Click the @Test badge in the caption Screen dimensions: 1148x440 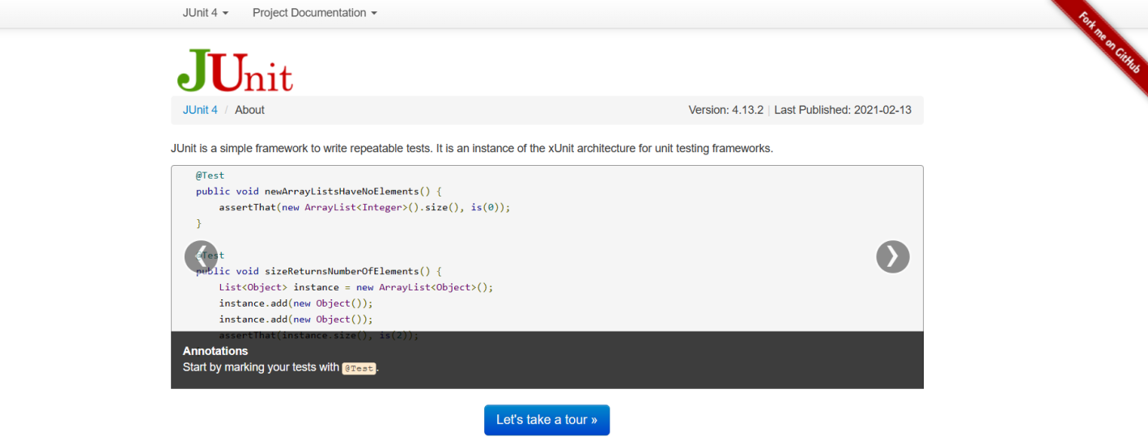(x=359, y=368)
